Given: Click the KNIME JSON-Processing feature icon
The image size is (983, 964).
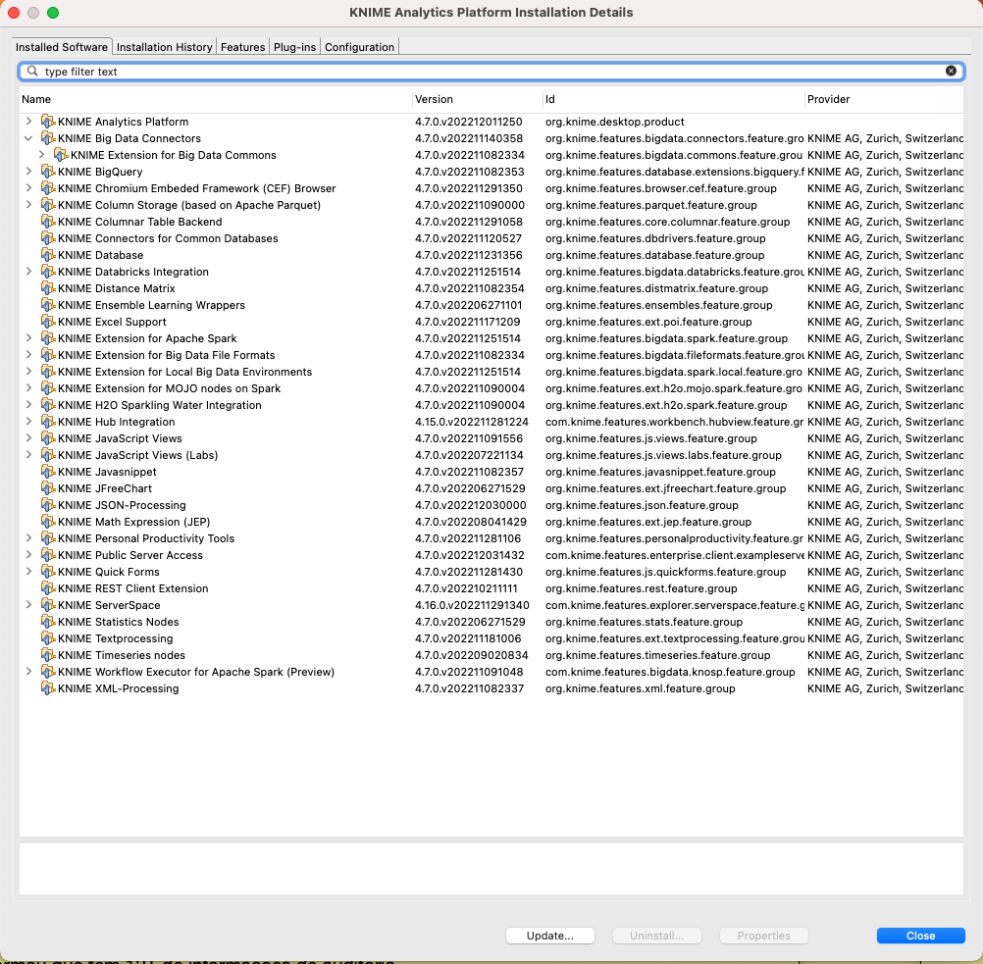Looking at the screenshot, I should tap(48, 505).
